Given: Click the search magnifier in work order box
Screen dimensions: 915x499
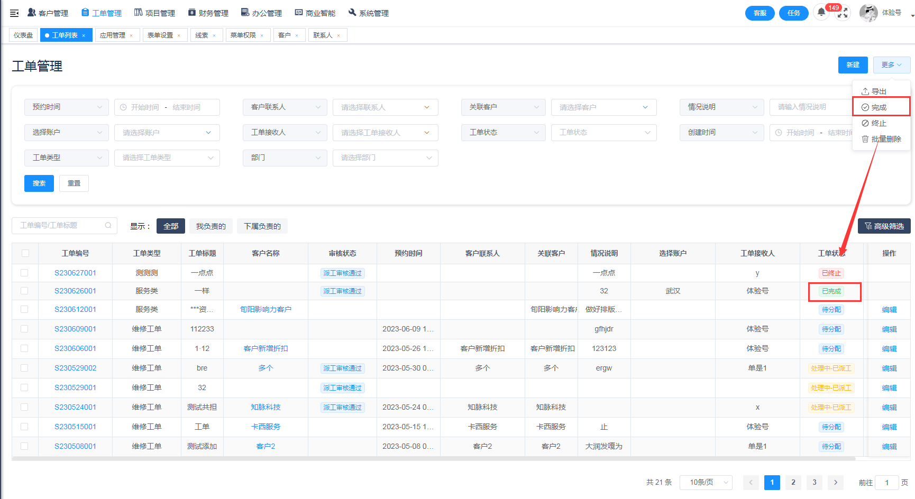Looking at the screenshot, I should [x=108, y=225].
